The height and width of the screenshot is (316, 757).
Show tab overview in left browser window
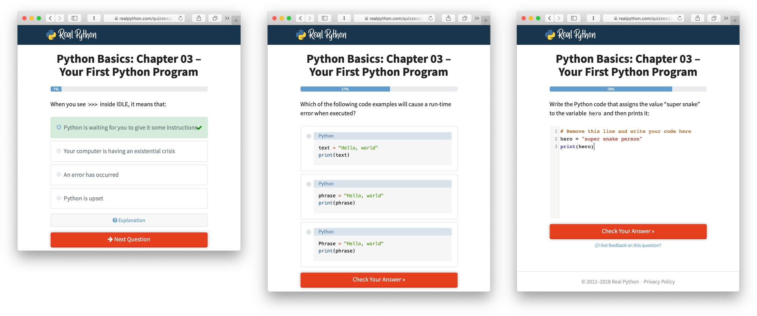pos(215,18)
